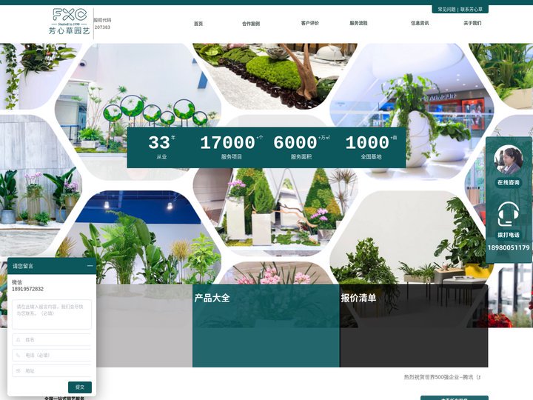Open the 报价清单 tile

pos(414,325)
